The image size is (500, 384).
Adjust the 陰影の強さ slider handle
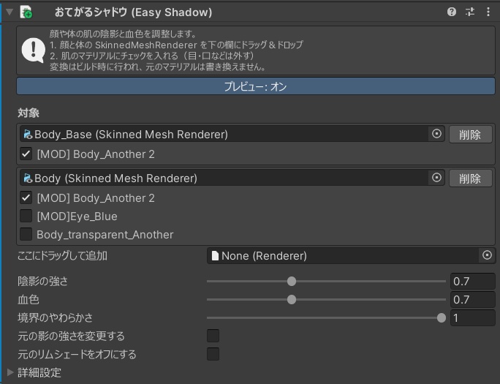(292, 281)
